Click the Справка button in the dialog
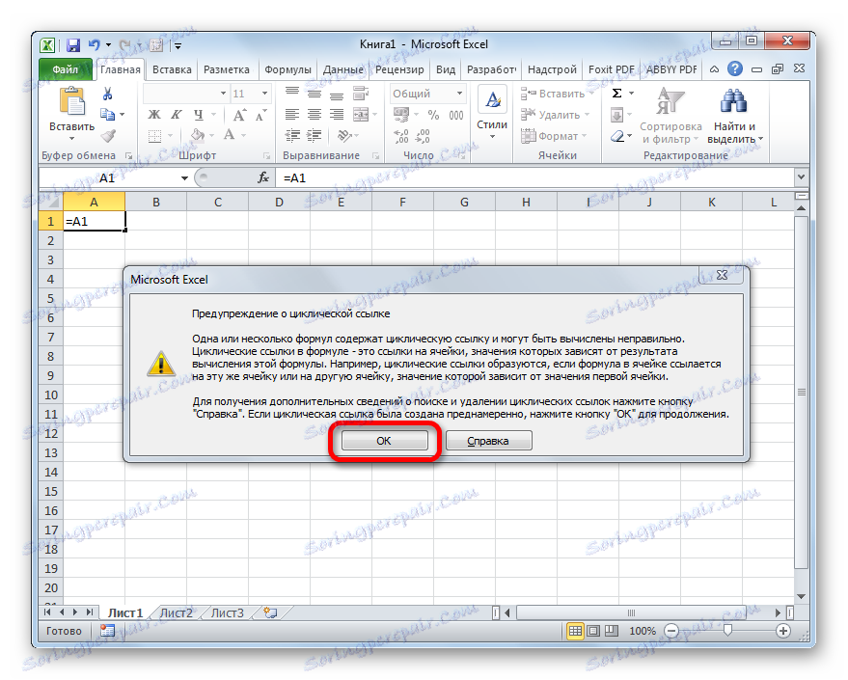This screenshot has width=848, height=680. pos(488,441)
